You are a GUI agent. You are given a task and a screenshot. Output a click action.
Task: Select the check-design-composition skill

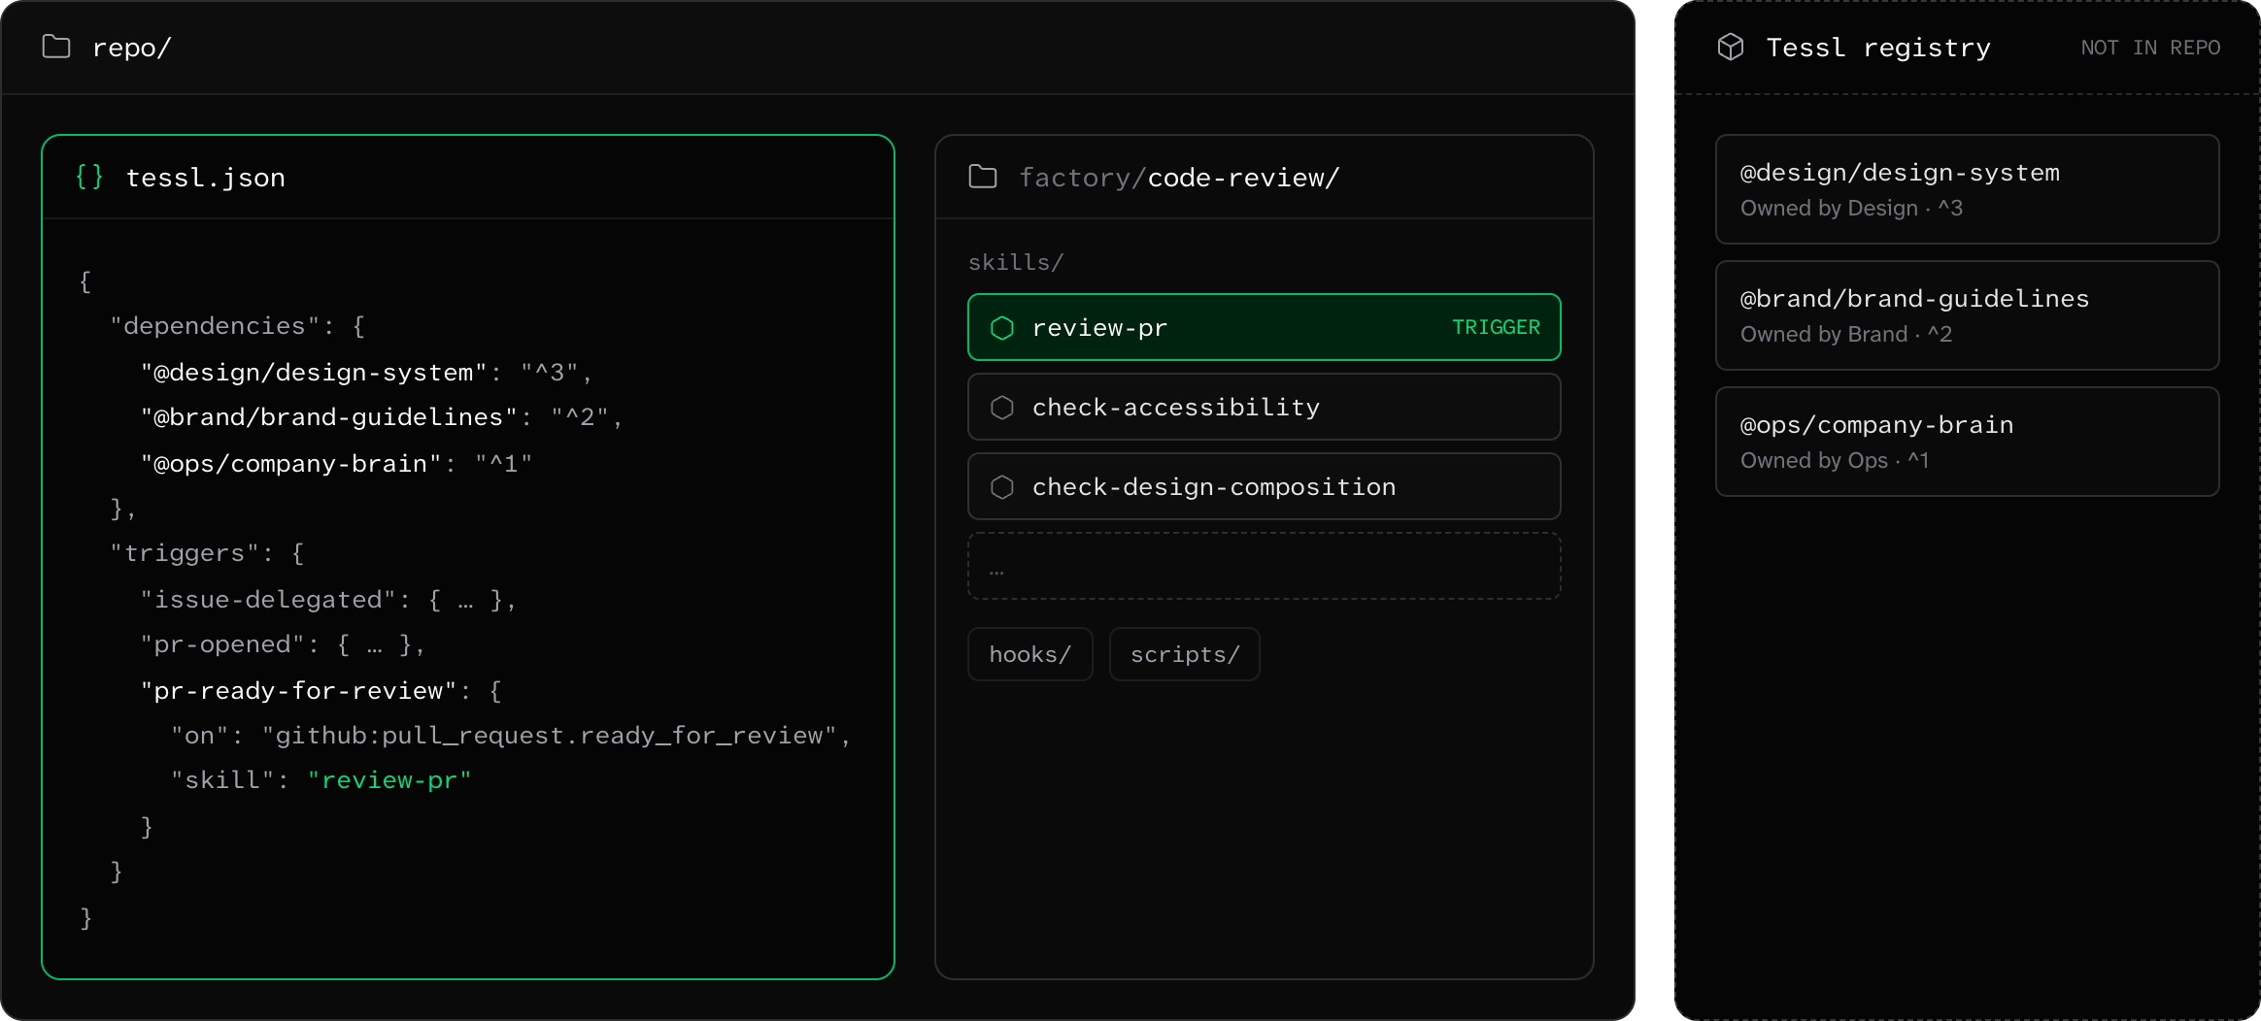pos(1265,486)
